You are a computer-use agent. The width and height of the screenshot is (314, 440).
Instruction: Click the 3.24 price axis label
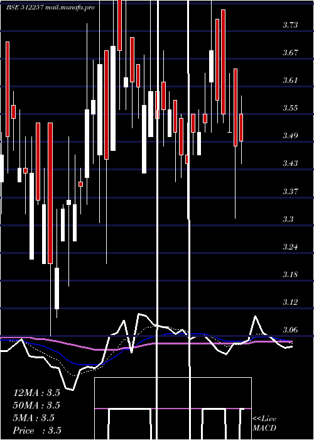point(290,247)
